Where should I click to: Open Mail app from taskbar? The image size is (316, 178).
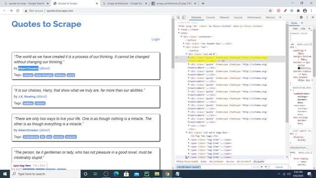coord(136,174)
